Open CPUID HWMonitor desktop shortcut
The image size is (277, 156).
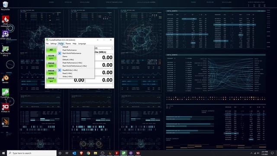5,21
